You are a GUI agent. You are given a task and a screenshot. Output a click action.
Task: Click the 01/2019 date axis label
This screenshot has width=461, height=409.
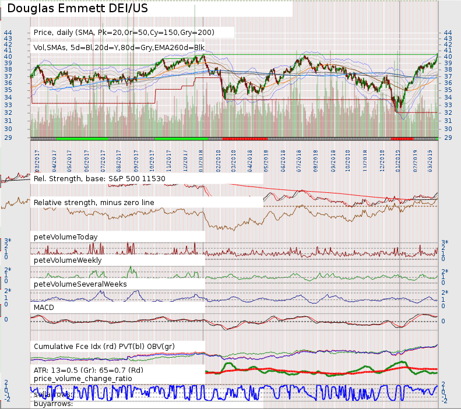click(398, 161)
